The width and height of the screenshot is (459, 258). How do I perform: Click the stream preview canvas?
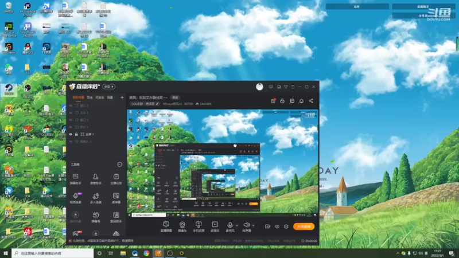(x=223, y=163)
